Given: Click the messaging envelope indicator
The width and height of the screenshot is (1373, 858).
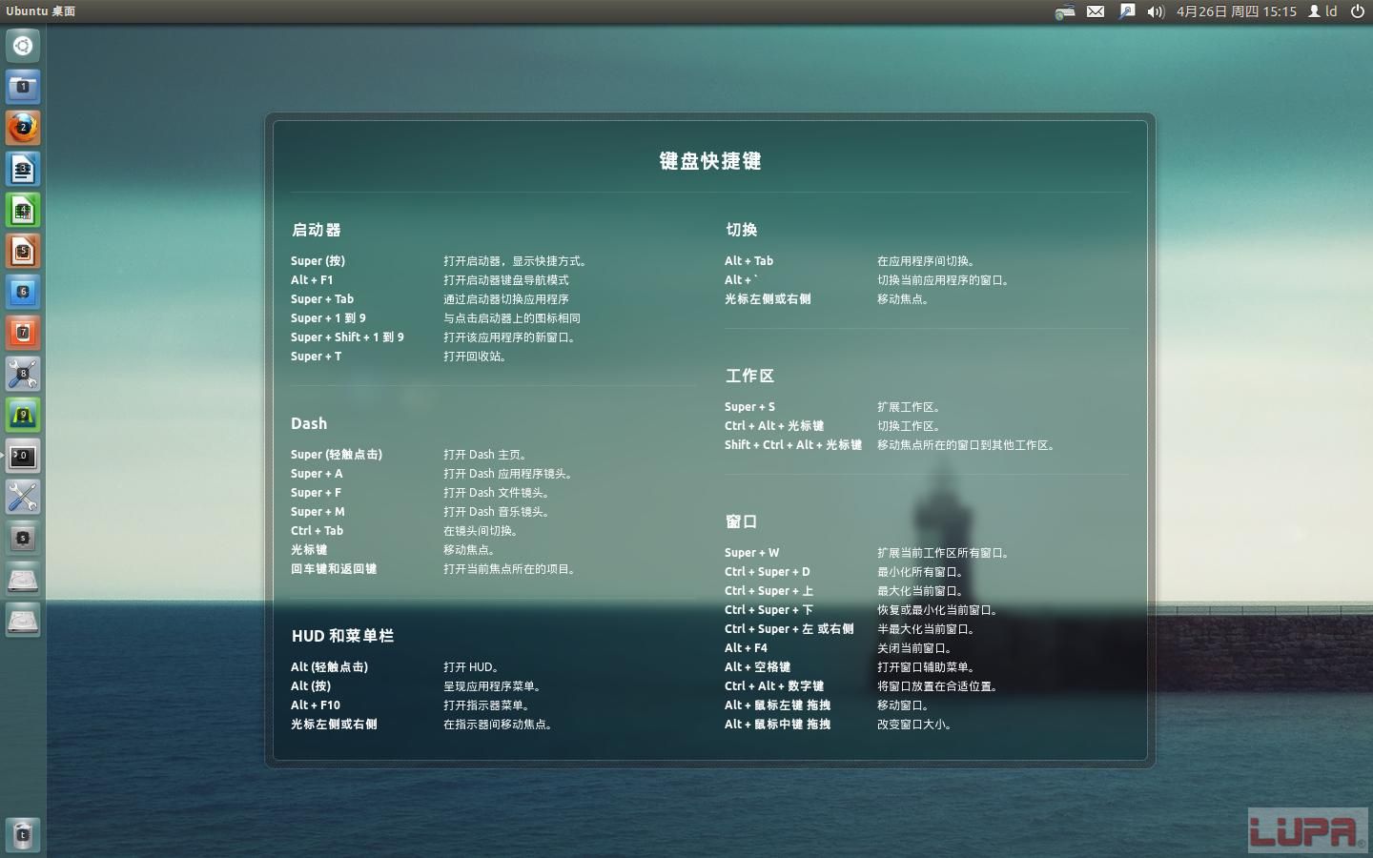Looking at the screenshot, I should tap(1096, 11).
